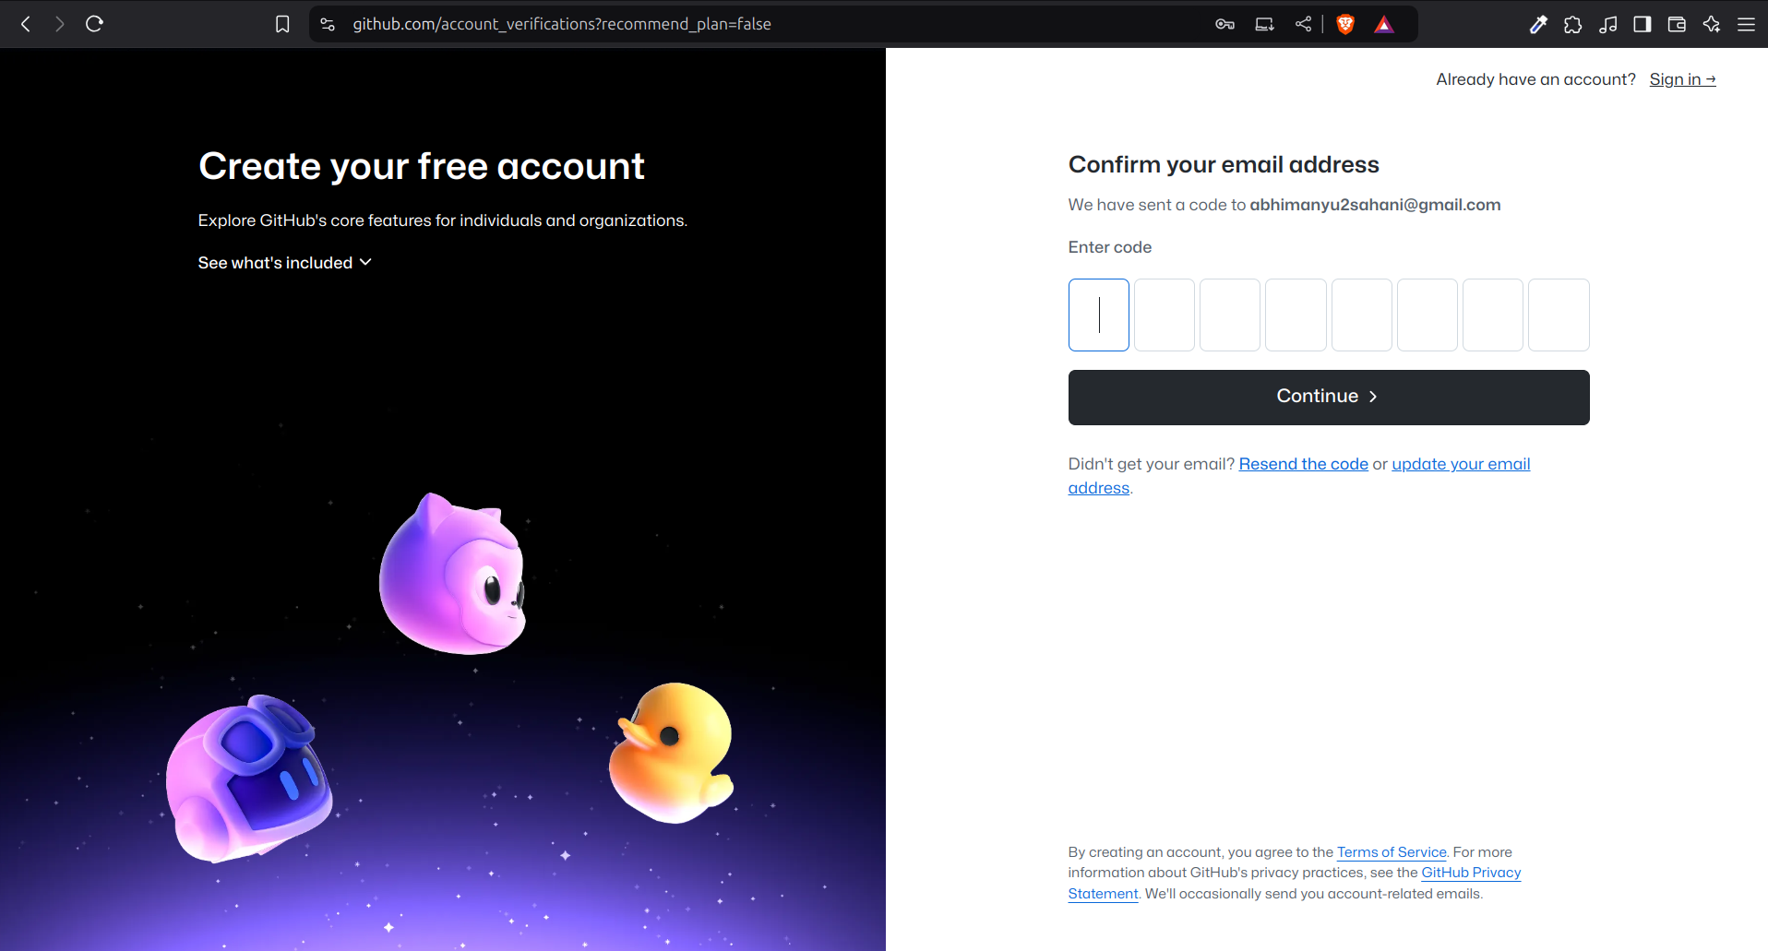The width and height of the screenshot is (1768, 951).
Task: Click the Create your free account heading
Action: (x=422, y=166)
